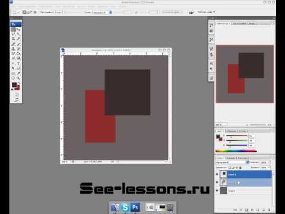The height and width of the screenshot is (214, 285).
Task: Open the marquee Style dropdown in options bar
Action: (x=102, y=12)
